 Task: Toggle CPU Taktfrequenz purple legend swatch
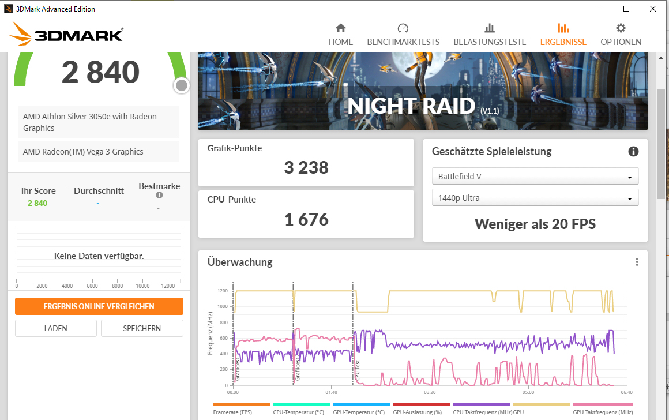[x=482, y=404]
